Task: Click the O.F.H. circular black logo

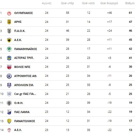Action: click(x=9, y=103)
